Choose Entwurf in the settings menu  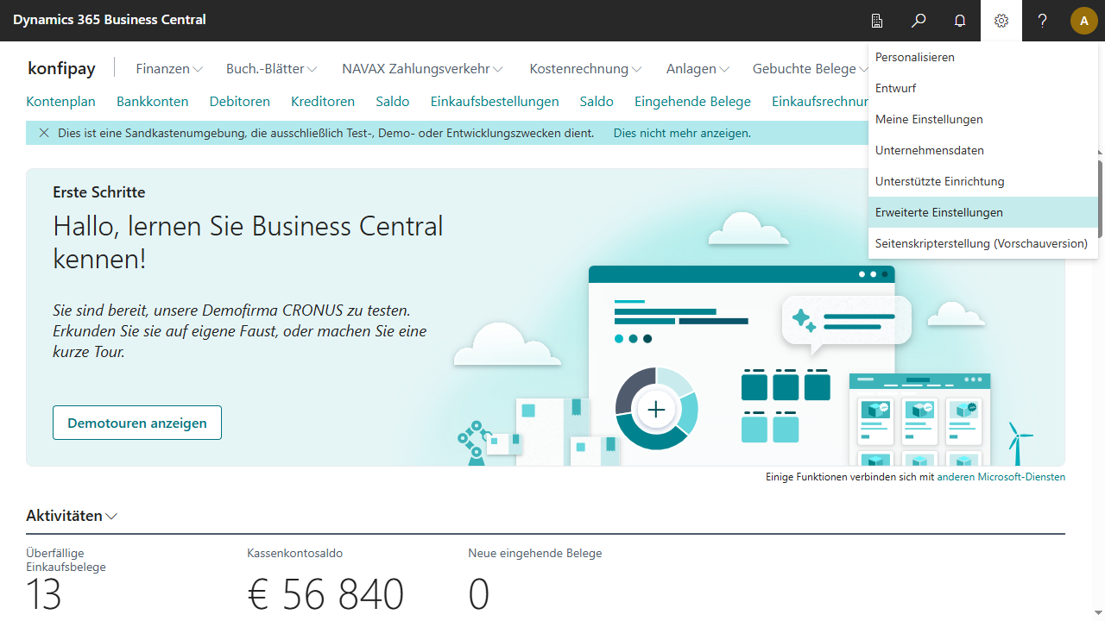pos(983,88)
